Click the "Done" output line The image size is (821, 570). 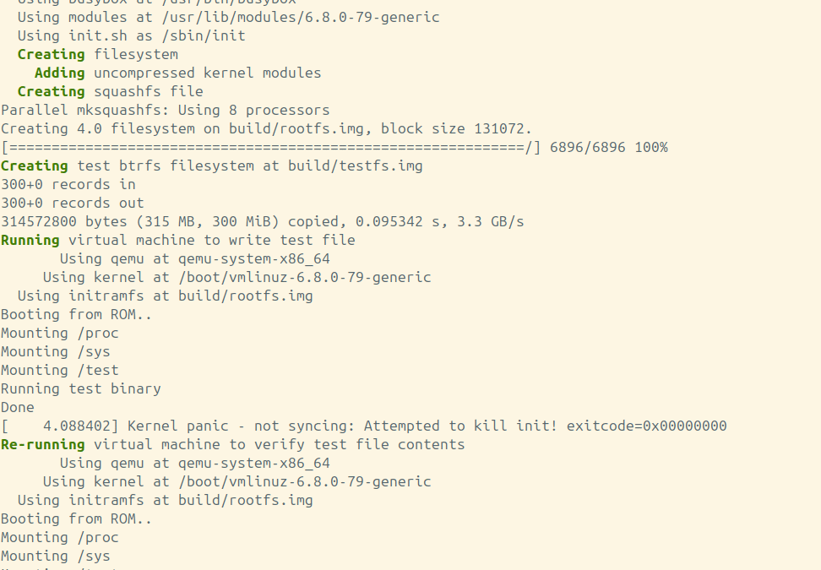18,407
